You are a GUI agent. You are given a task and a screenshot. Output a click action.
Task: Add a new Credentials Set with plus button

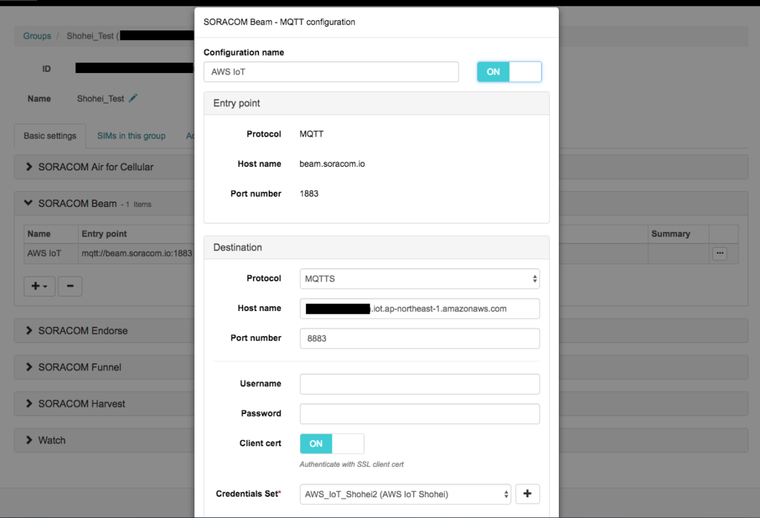click(x=527, y=494)
